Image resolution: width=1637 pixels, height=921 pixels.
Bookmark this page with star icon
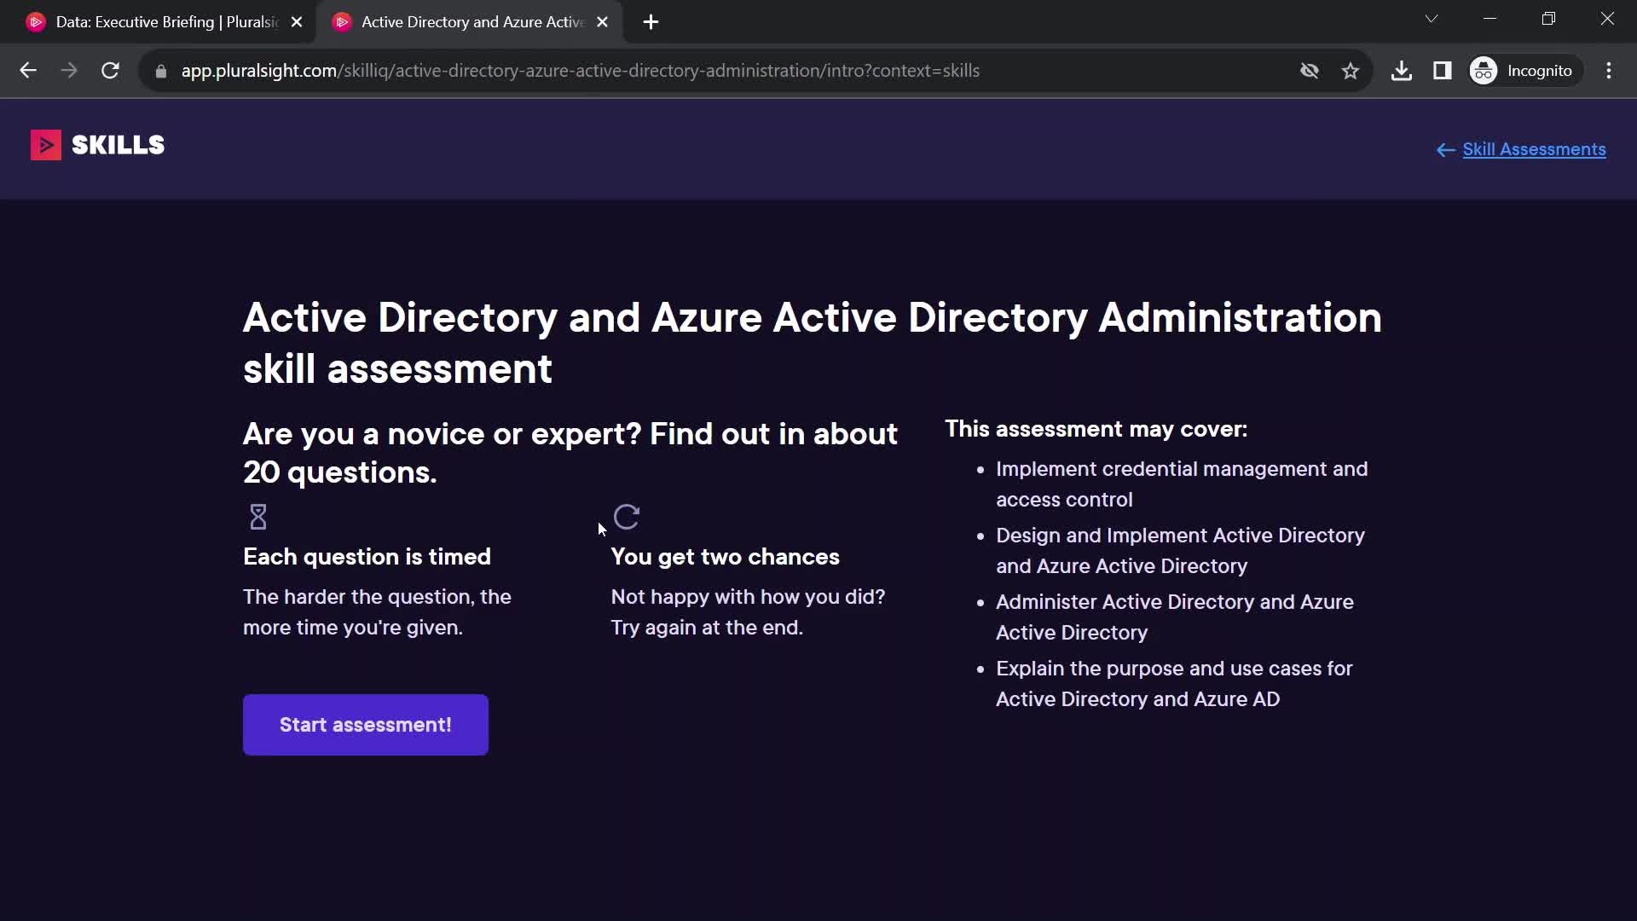(x=1351, y=71)
